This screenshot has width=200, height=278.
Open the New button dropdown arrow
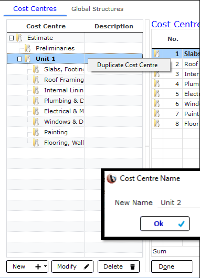46,266
